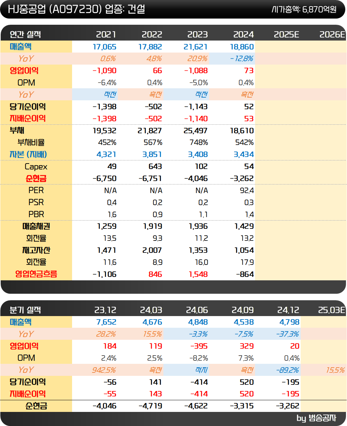Click the annual 순현금 value -6,750
Screen dimensions: 347x426
tap(105, 179)
